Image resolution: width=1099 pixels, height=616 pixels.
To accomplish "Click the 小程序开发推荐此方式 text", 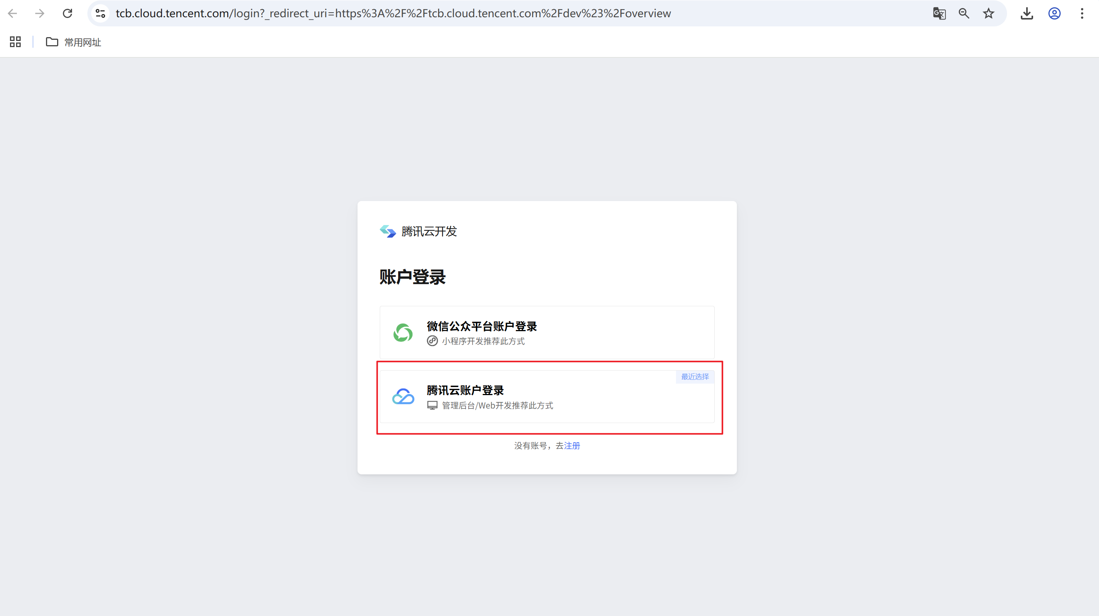I will 483,341.
